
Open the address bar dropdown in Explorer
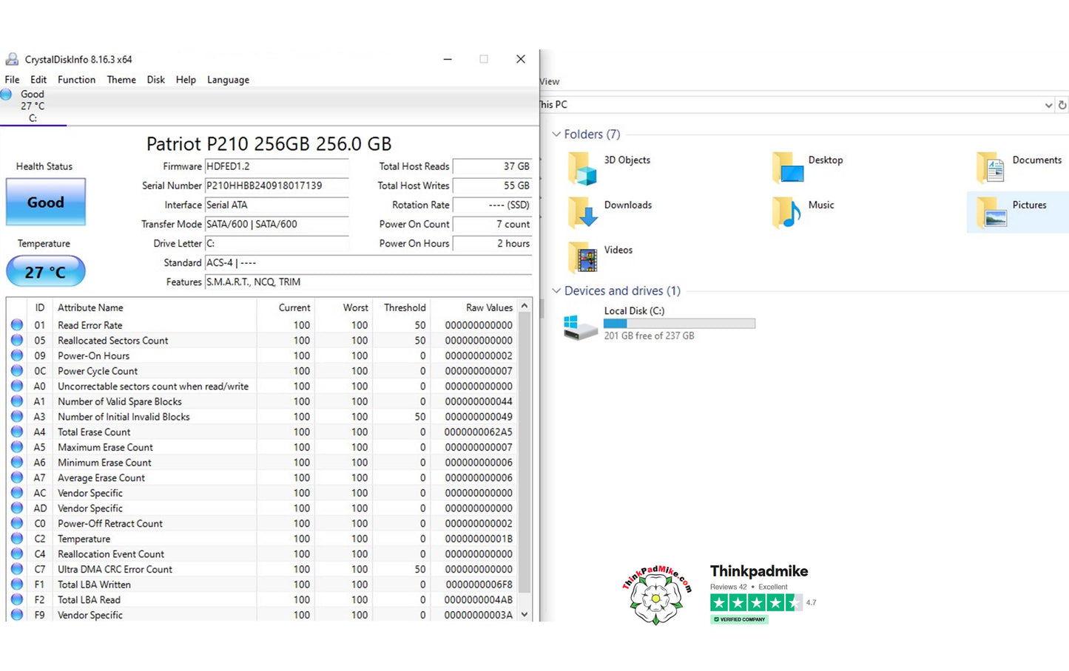(x=1048, y=105)
